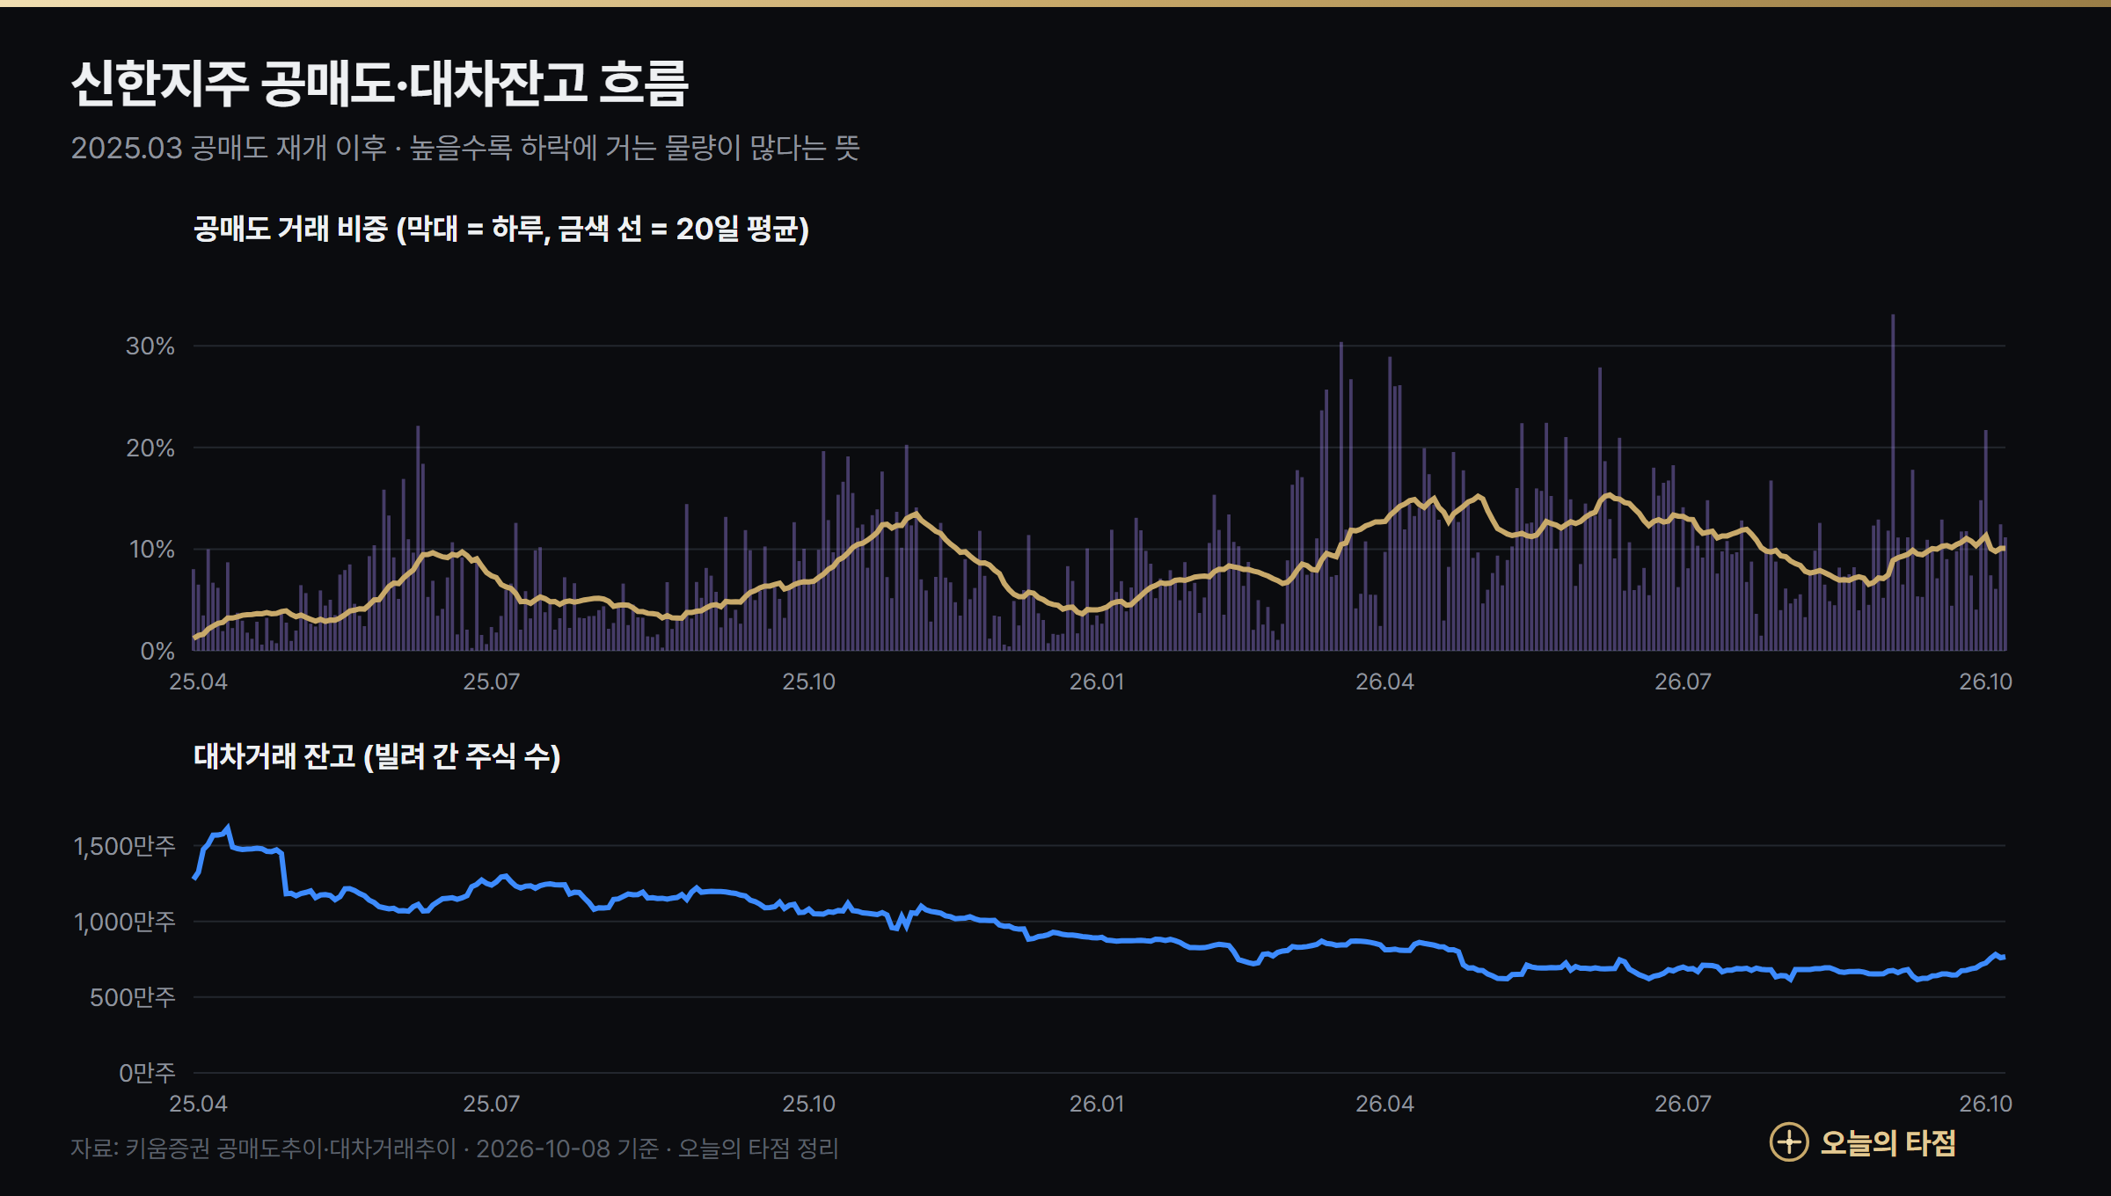Click the 500만주 y-axis label
The width and height of the screenshot is (2111, 1196).
point(133,997)
